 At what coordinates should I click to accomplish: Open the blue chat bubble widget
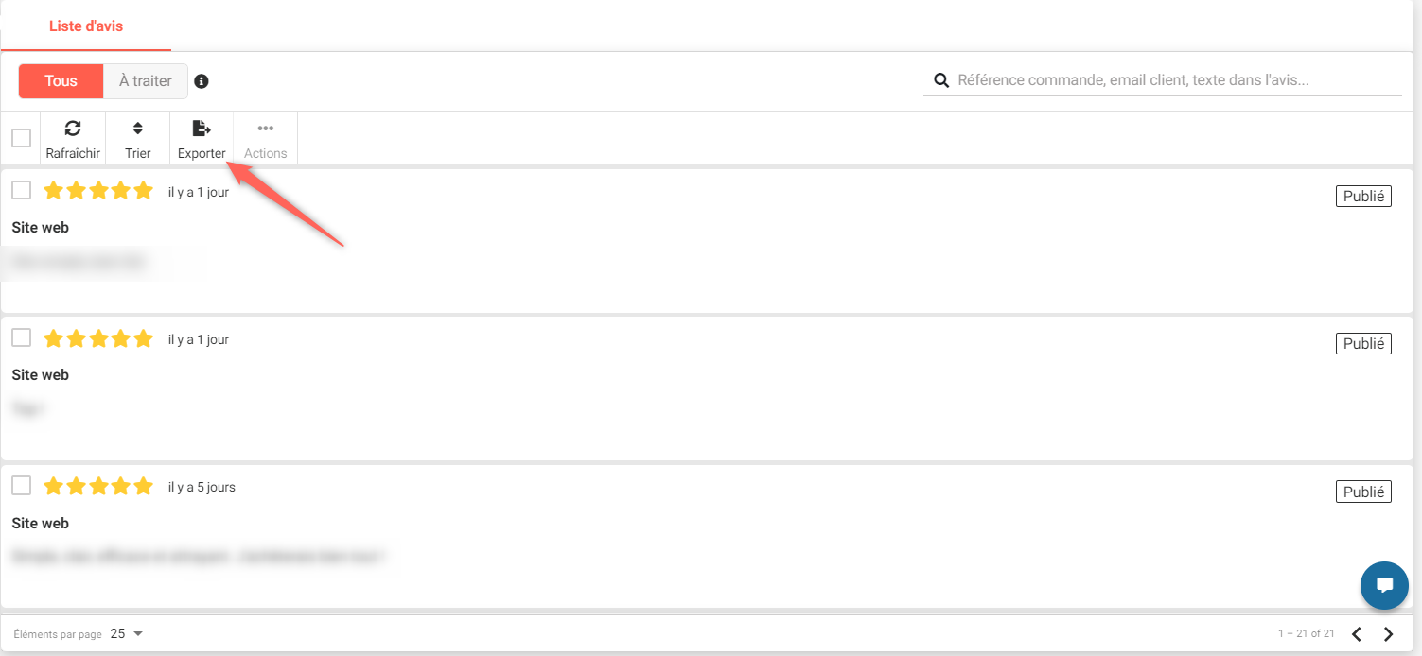1384,585
